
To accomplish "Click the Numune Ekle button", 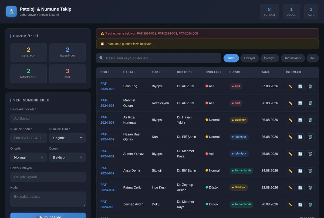I will 48,216.
